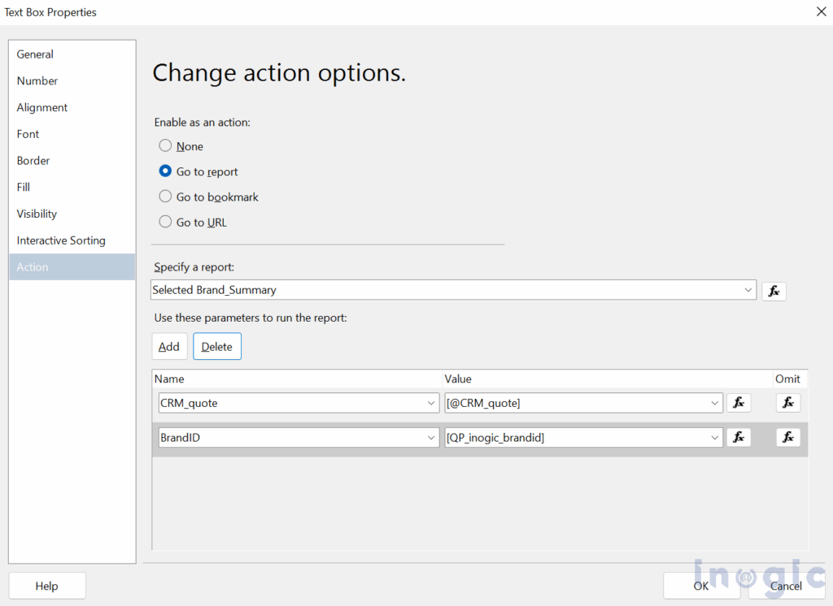Open the [@CRM_quote] value dropdown
The image size is (833, 606).
point(714,402)
